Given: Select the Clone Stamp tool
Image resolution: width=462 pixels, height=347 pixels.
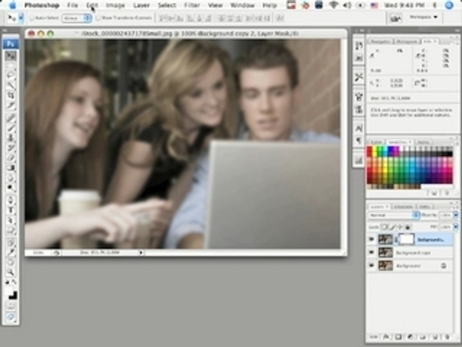Looking at the screenshot, I should coord(11,138).
